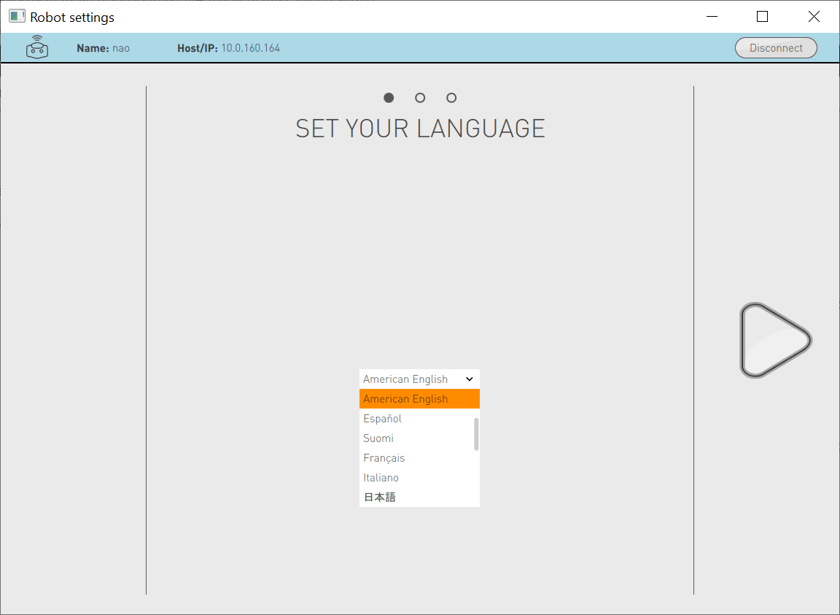840x615 pixels.
Task: Pick Suomi in the language list
Action: tap(378, 438)
